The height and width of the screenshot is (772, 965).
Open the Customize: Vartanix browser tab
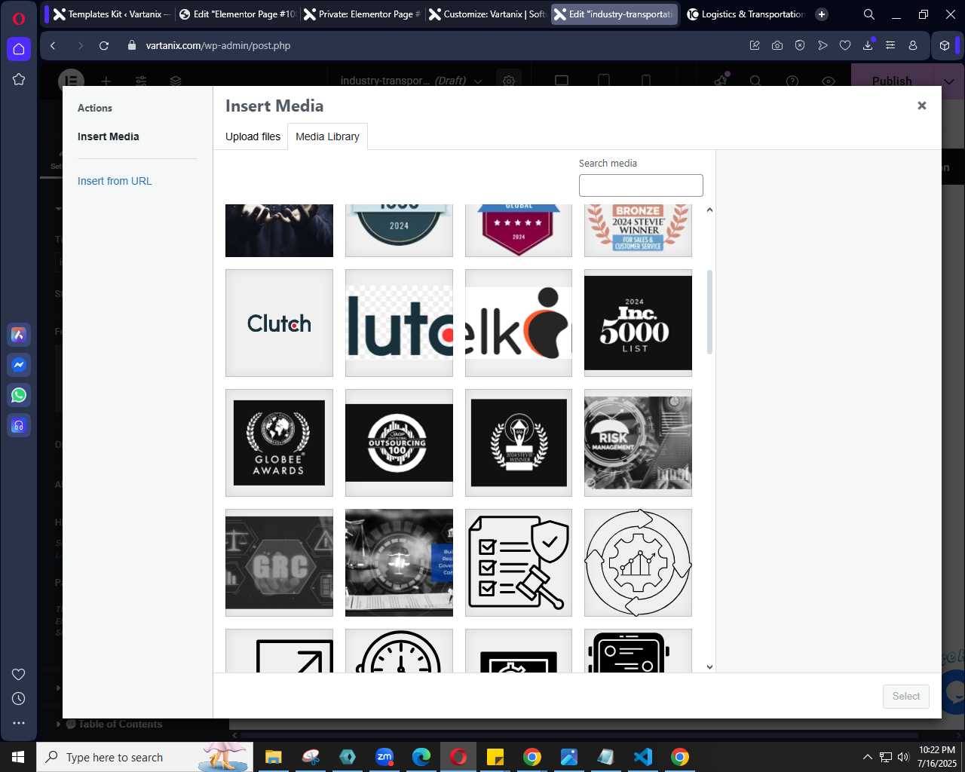click(487, 14)
